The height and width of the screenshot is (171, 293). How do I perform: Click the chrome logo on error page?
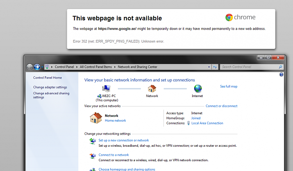coord(240,17)
